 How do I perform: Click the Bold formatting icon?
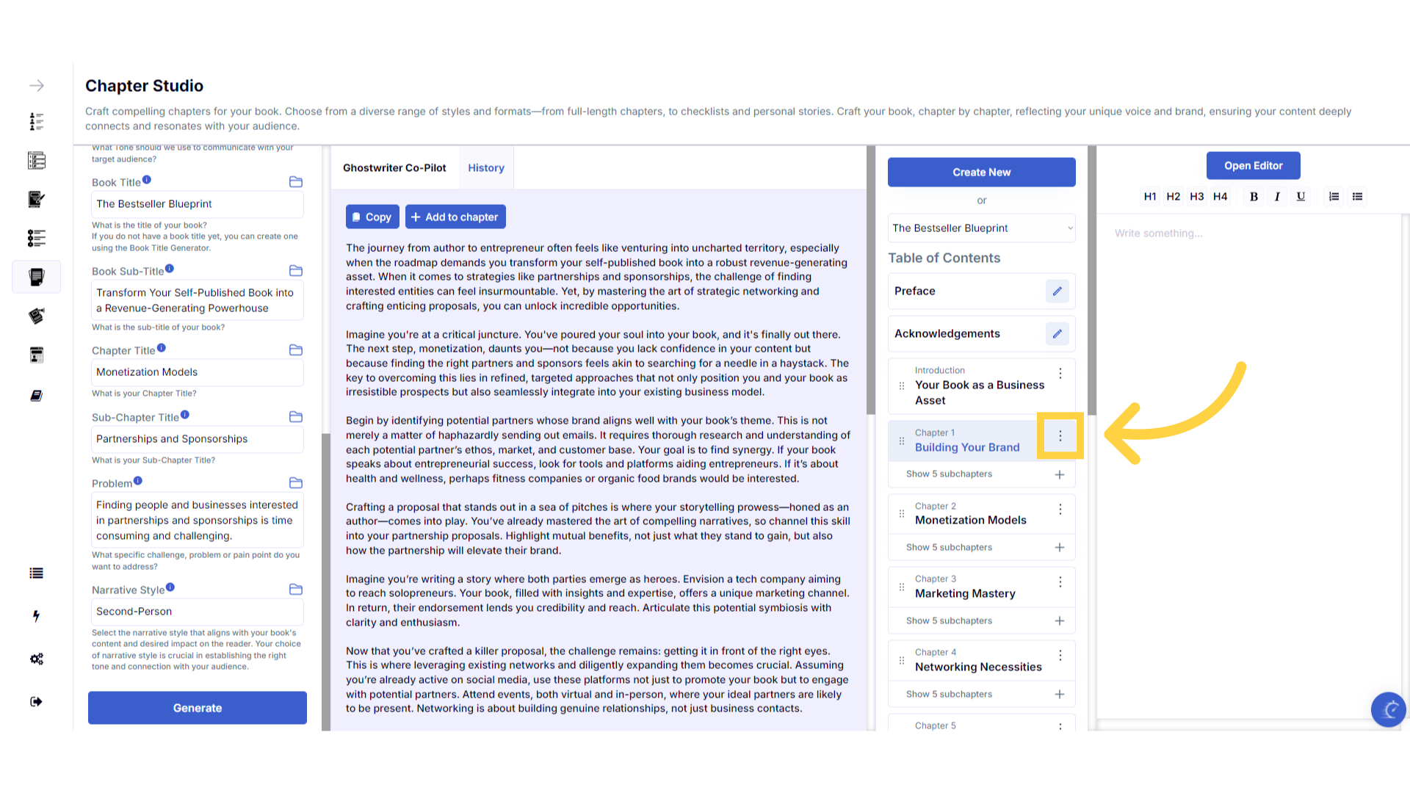click(1254, 196)
